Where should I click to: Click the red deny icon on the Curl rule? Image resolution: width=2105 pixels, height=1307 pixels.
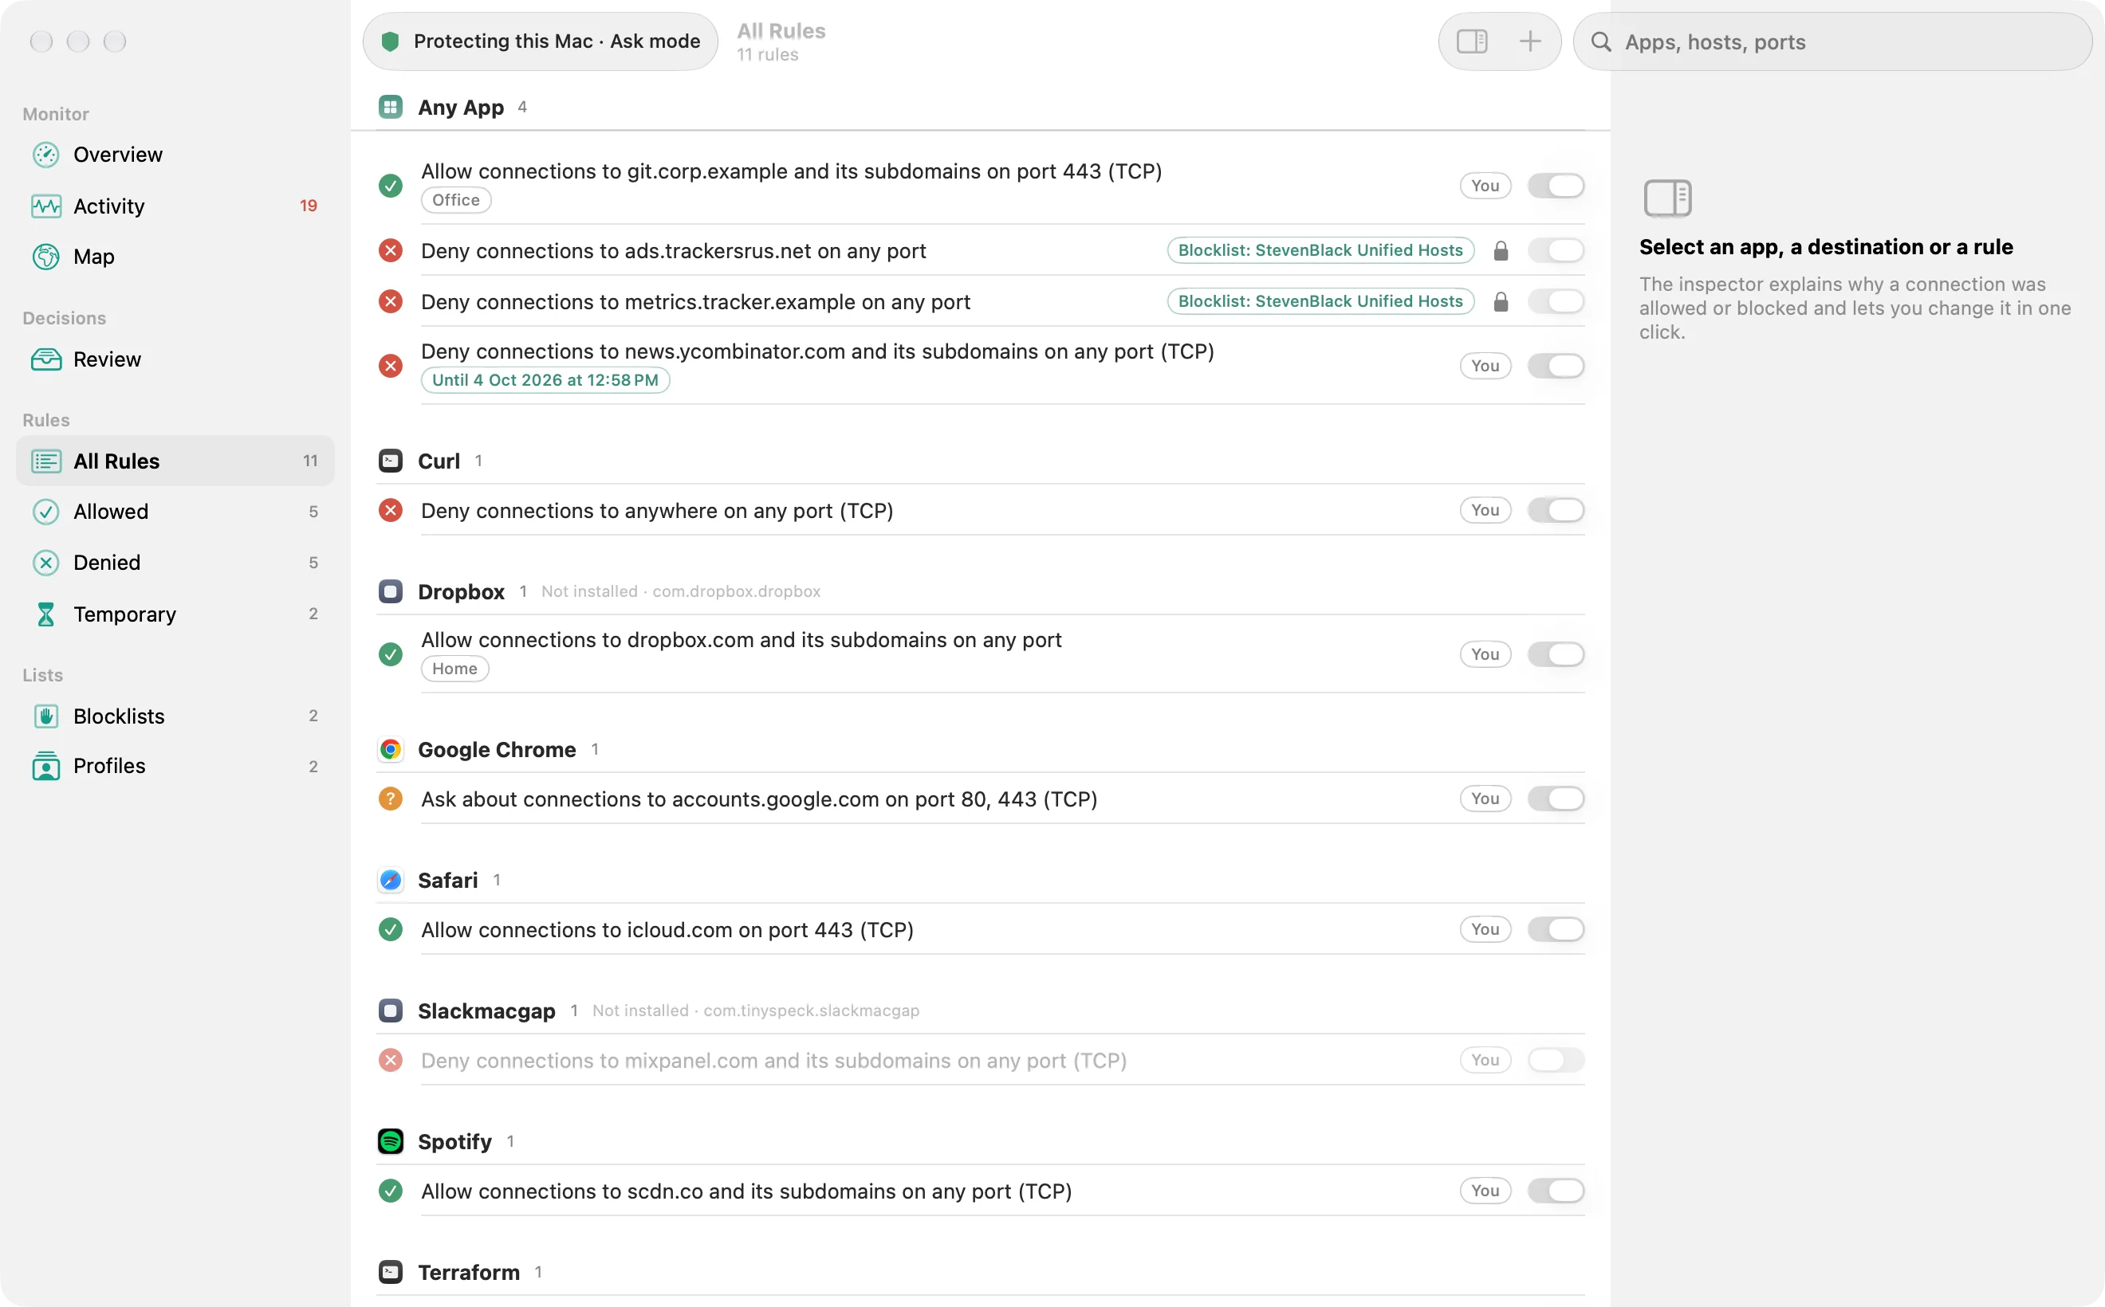tap(391, 510)
